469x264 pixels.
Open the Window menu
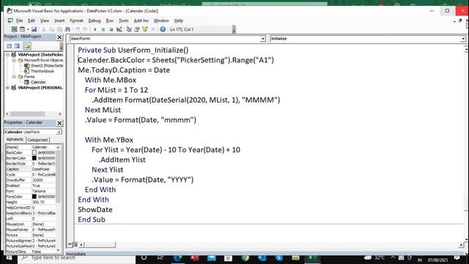point(161,21)
